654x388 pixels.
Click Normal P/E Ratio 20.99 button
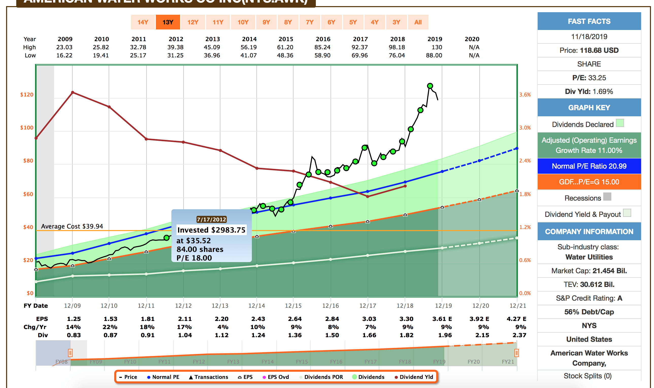589,166
